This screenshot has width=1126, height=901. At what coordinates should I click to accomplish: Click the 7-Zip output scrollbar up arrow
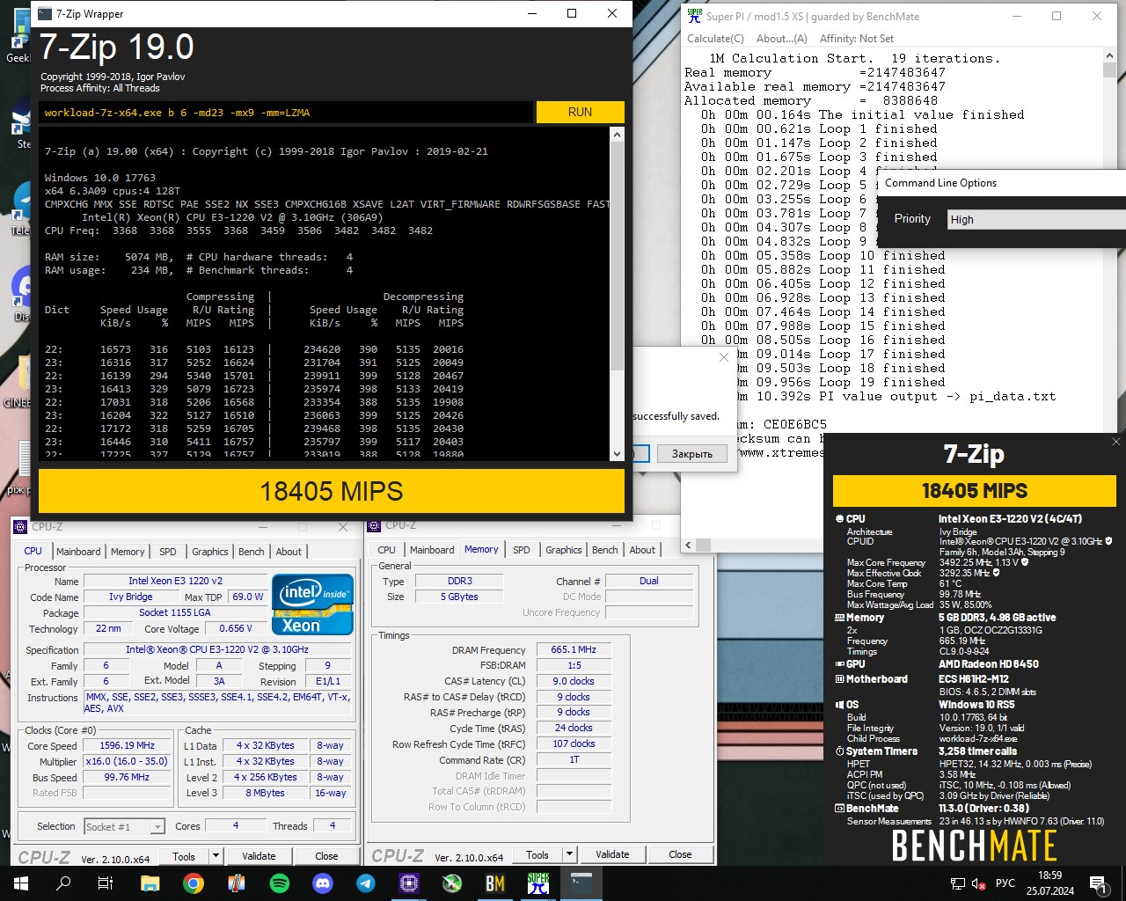(x=617, y=135)
